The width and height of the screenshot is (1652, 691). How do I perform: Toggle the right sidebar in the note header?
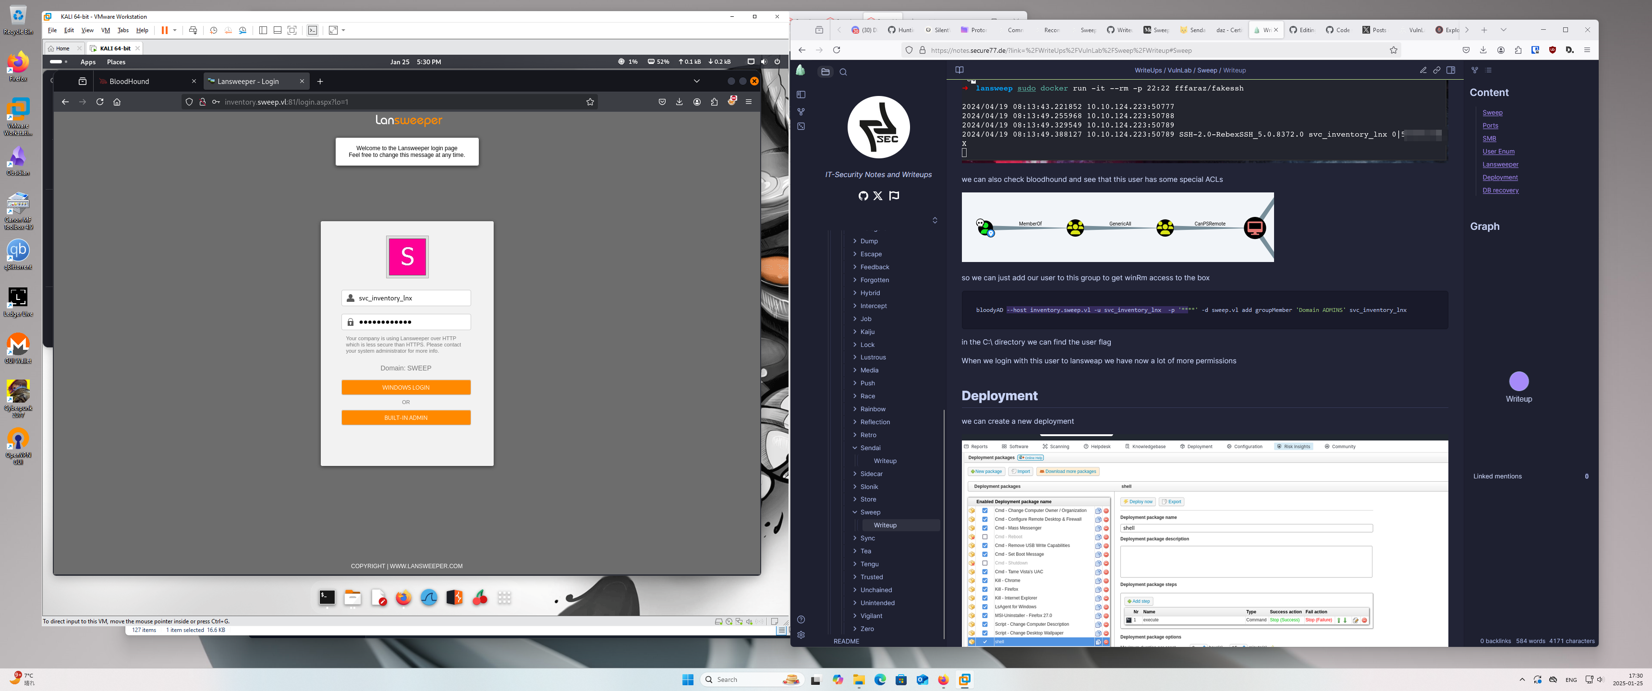click(x=1451, y=71)
